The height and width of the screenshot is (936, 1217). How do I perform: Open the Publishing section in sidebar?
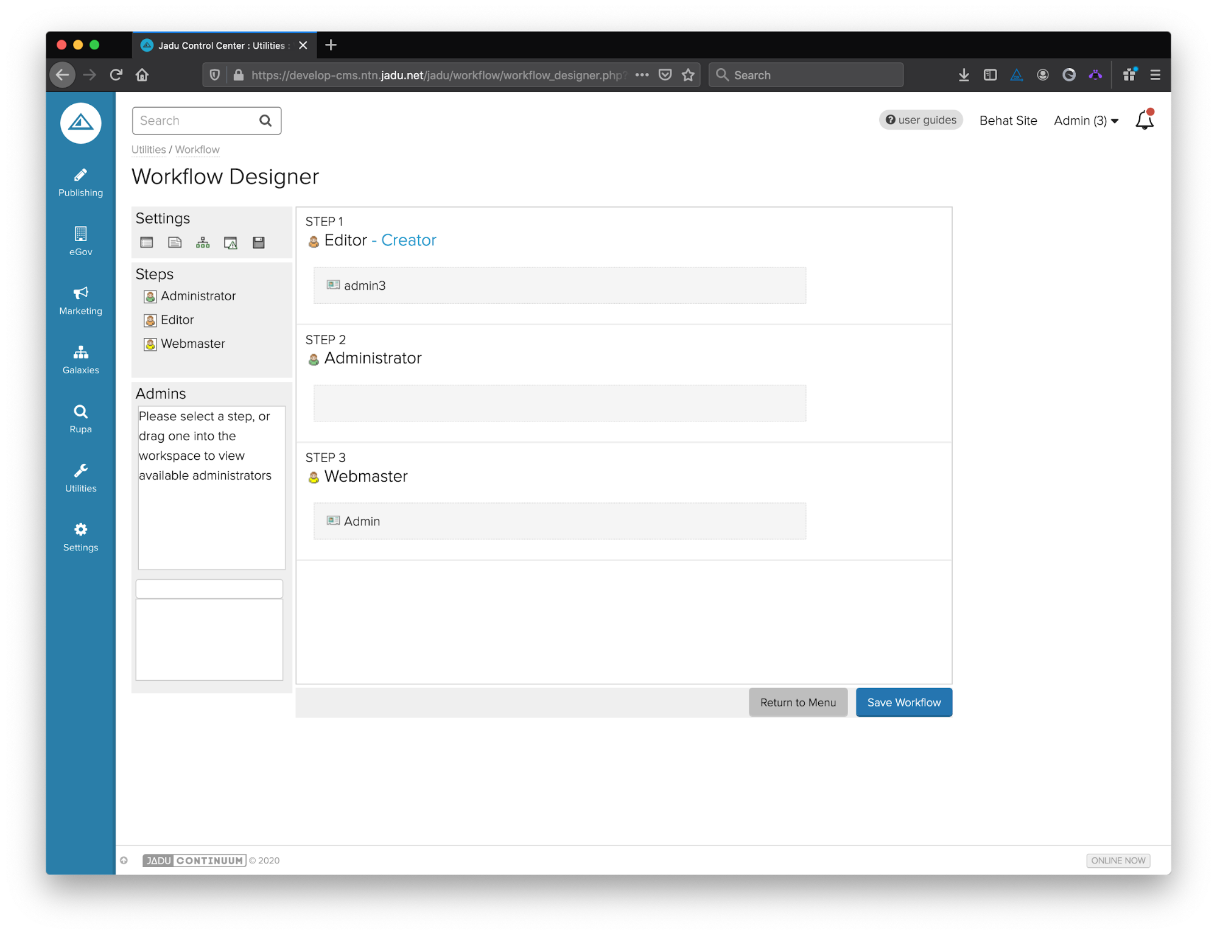coord(80,183)
